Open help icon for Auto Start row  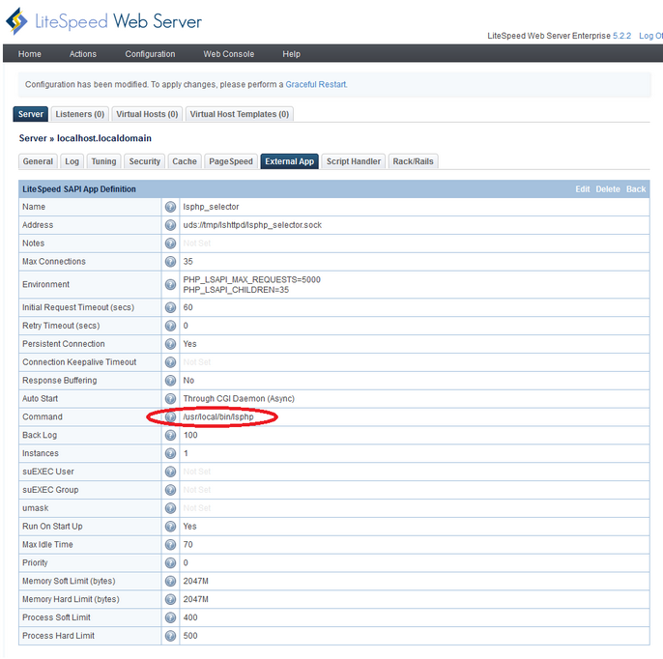coord(170,399)
